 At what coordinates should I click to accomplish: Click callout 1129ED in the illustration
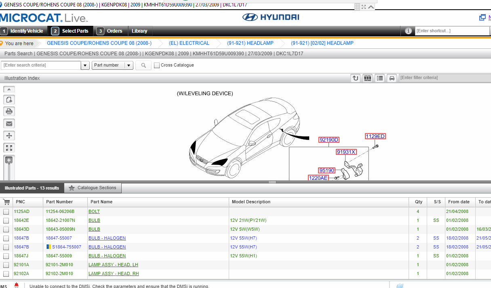point(375,136)
